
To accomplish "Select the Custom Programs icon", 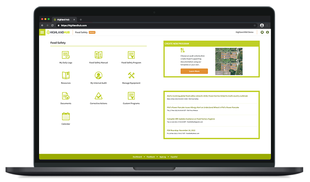I will point(131,96).
